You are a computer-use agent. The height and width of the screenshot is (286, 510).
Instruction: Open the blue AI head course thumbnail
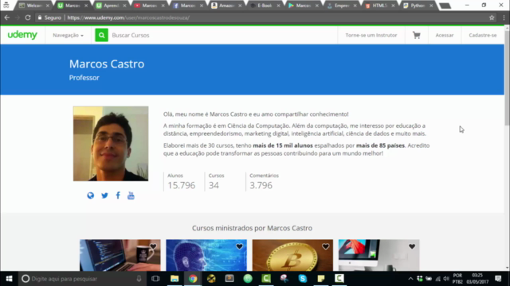pos(206,255)
